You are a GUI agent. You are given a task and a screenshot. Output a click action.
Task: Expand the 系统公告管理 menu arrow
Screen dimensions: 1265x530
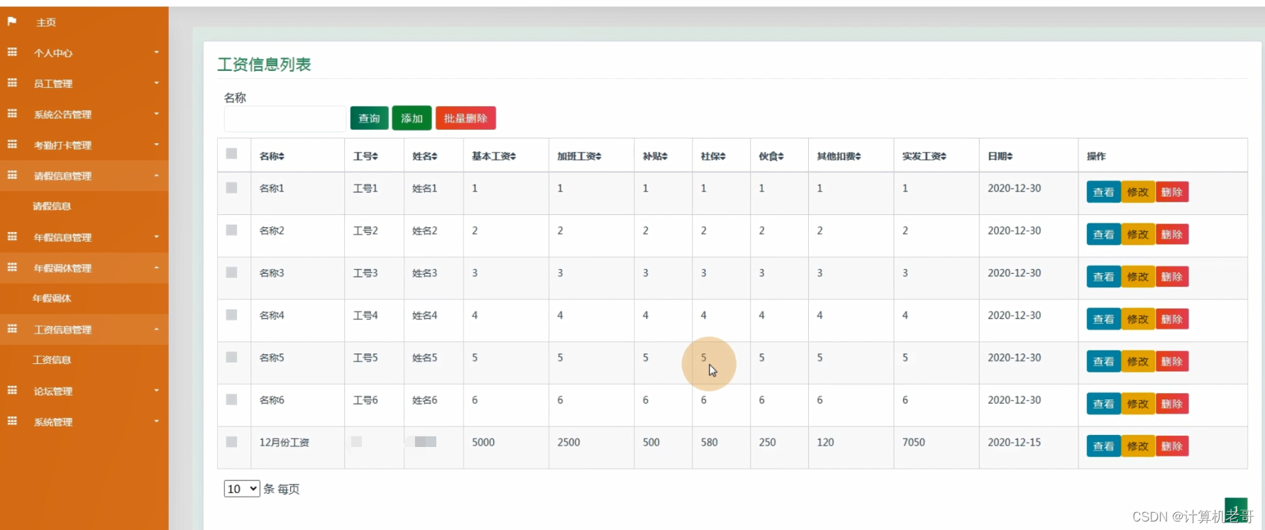157,114
